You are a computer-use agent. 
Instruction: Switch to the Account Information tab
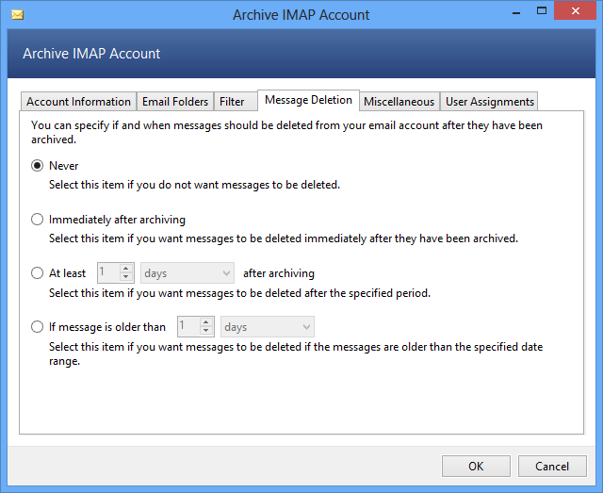click(x=78, y=102)
